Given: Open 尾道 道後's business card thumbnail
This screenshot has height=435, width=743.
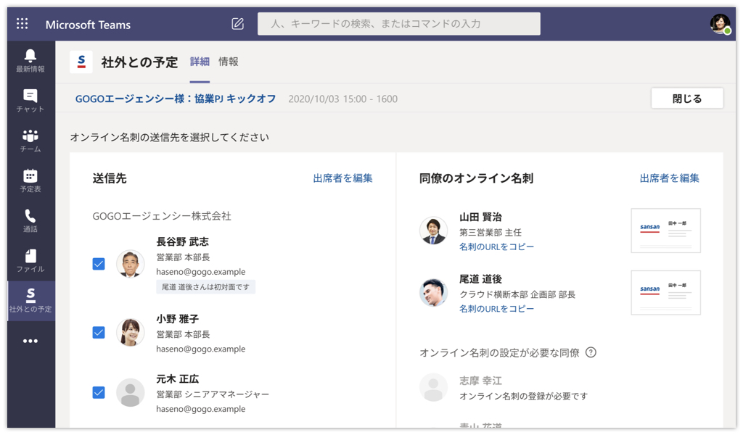Looking at the screenshot, I should pyautogui.click(x=666, y=292).
